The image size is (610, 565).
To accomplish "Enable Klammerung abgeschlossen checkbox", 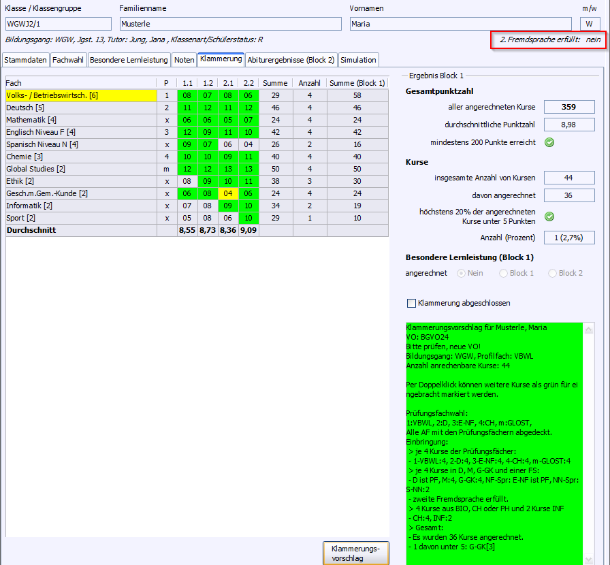I will pos(411,303).
